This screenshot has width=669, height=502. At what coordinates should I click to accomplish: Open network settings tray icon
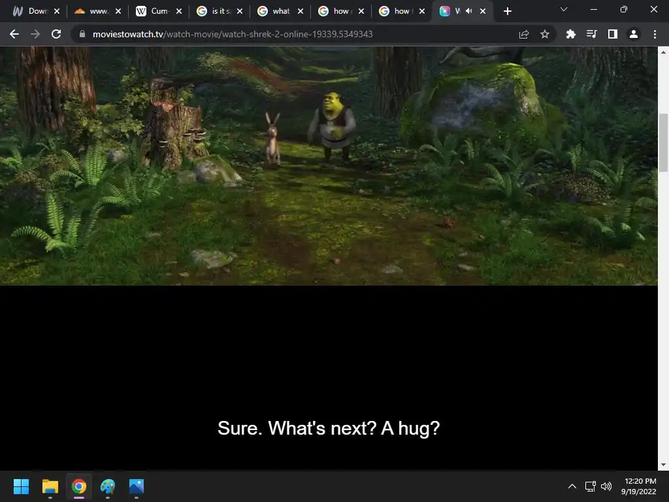pyautogui.click(x=591, y=486)
